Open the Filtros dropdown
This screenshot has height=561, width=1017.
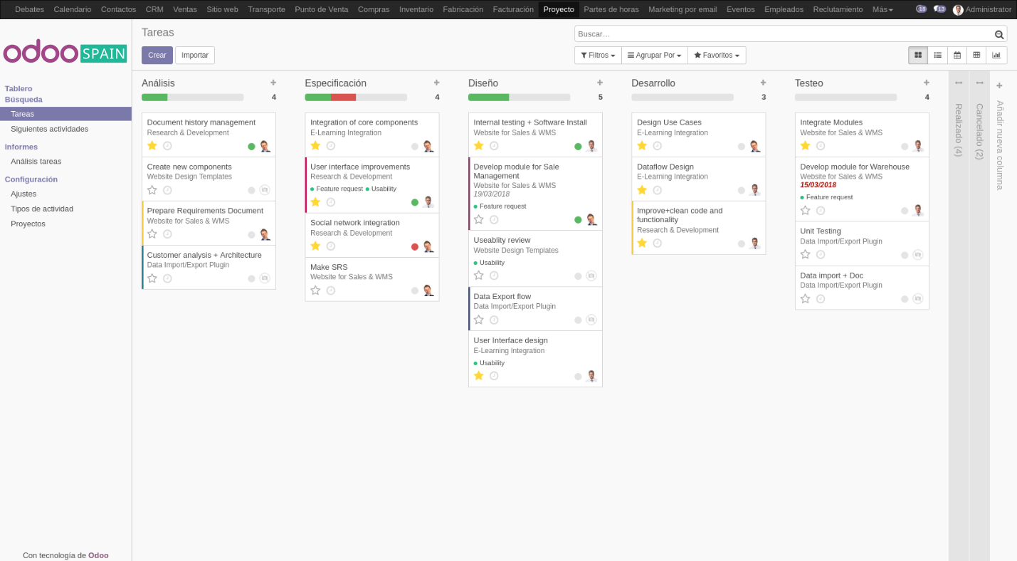point(598,55)
